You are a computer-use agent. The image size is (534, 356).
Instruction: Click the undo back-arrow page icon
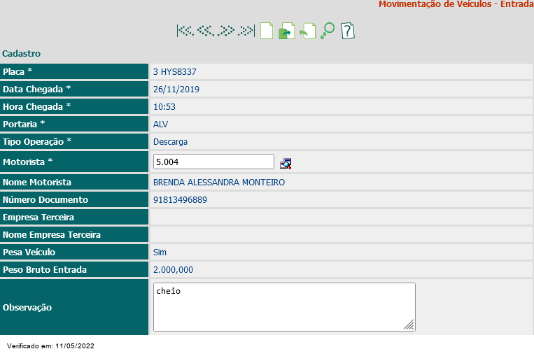coord(307,31)
